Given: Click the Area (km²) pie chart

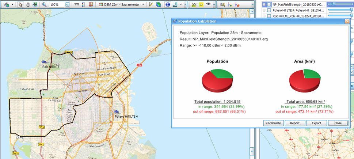Looking at the screenshot, I should 305,81.
